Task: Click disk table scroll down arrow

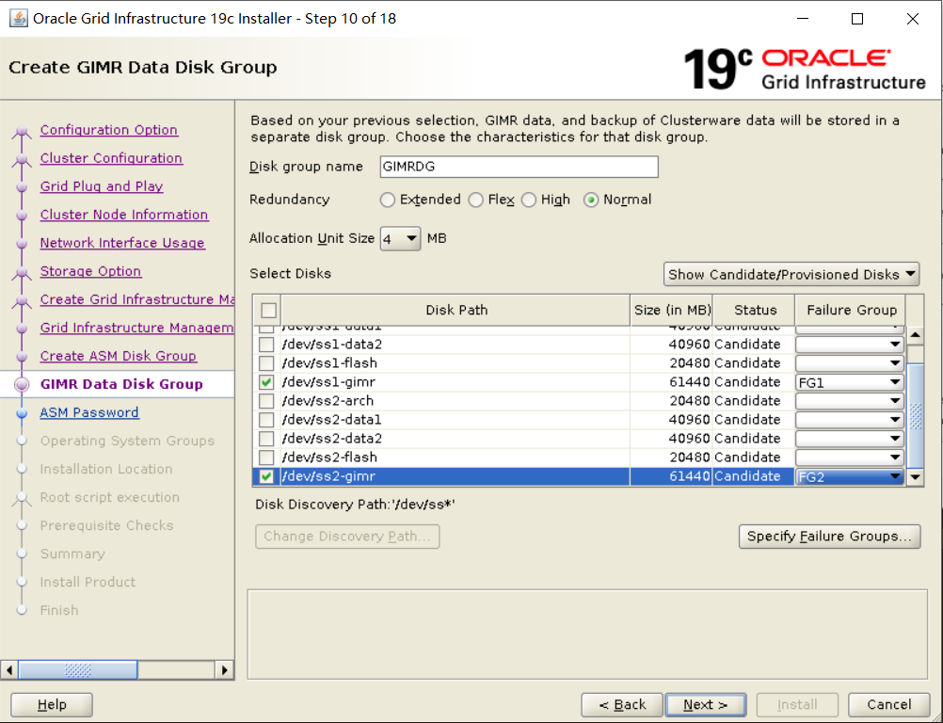Action: [915, 477]
